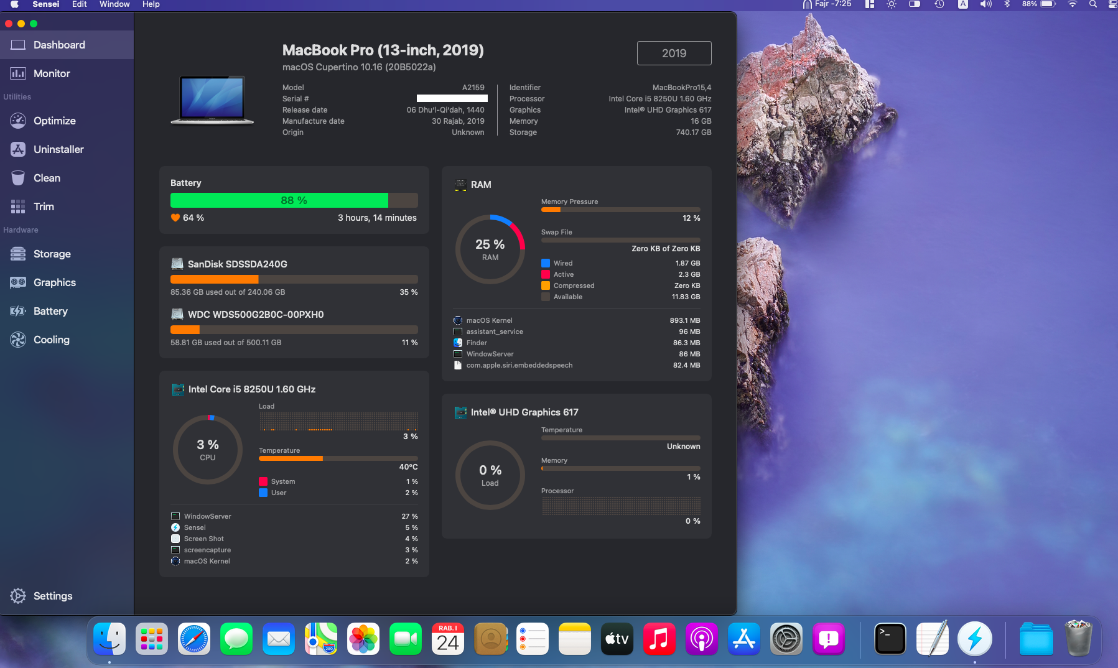Screen dimensions: 1118x668
Task: Open Finder from the Dock
Action: [x=109, y=639]
